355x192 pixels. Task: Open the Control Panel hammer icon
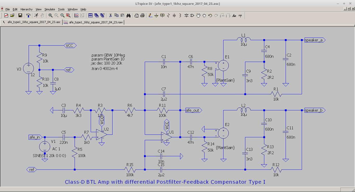coord(28,16)
